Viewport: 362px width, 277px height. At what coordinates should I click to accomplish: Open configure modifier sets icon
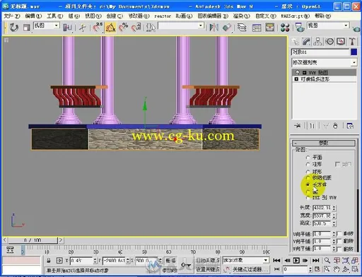(x=350, y=126)
